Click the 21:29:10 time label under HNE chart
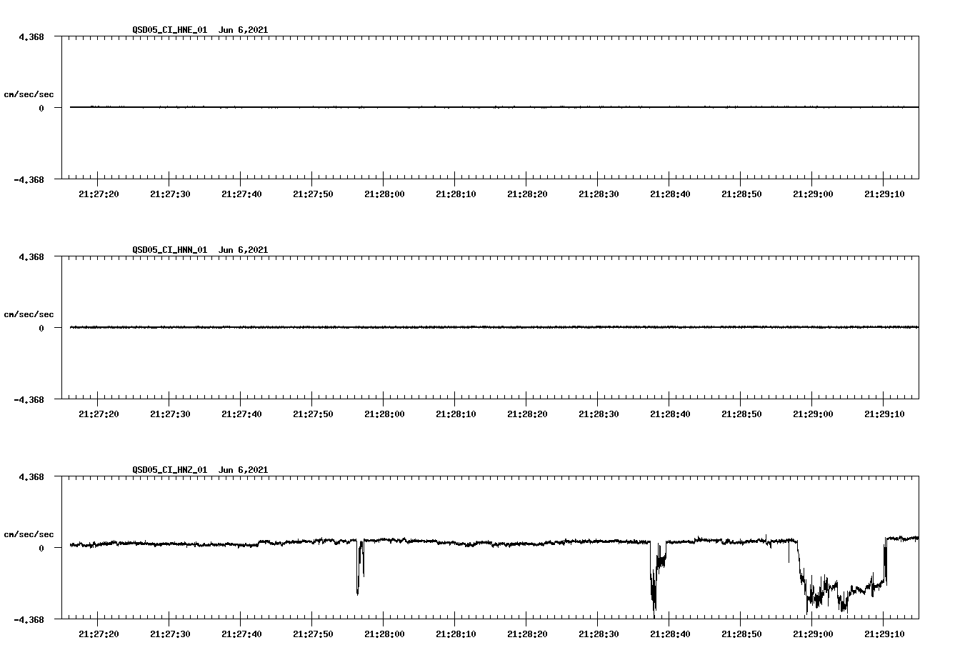This screenshot has height=660, width=970. coord(884,194)
